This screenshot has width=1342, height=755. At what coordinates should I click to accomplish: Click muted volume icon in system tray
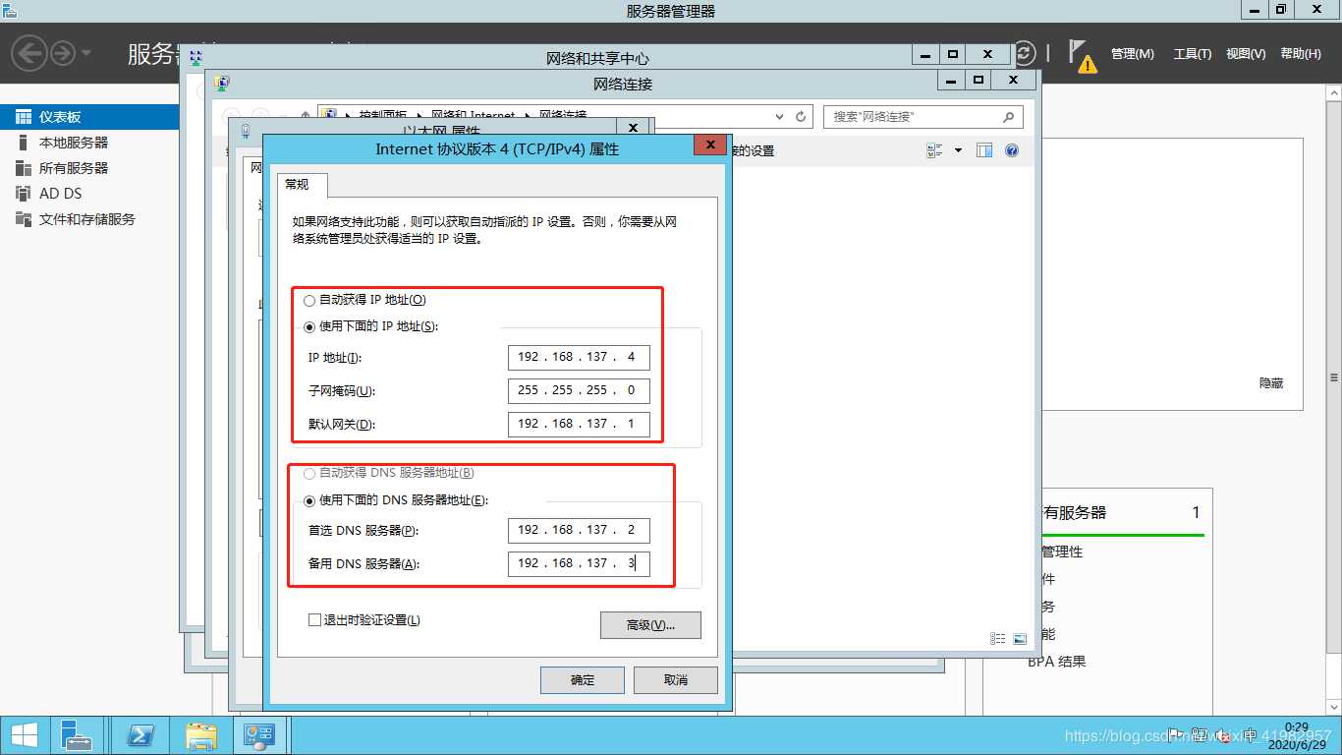point(1224,733)
